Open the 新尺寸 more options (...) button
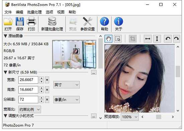 [x=94, y=72]
